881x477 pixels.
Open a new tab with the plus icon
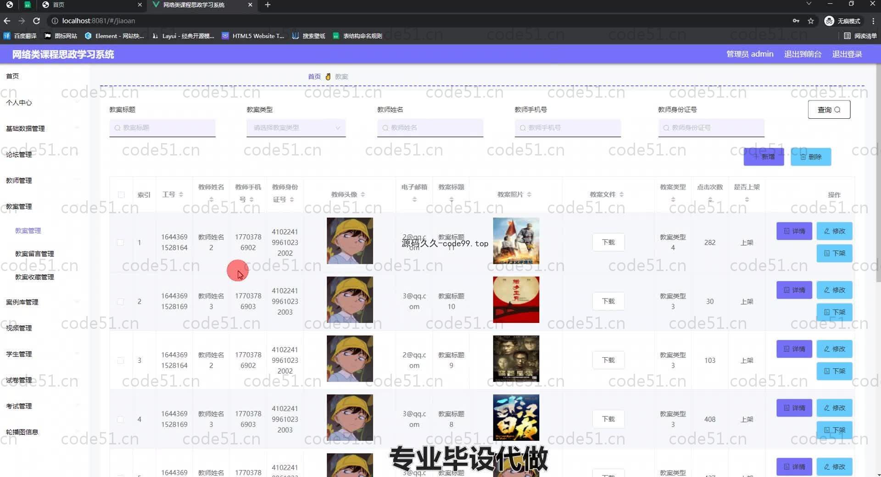click(268, 5)
